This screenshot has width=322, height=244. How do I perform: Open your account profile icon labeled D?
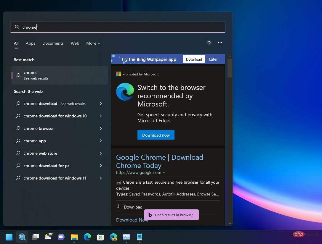[209, 43]
